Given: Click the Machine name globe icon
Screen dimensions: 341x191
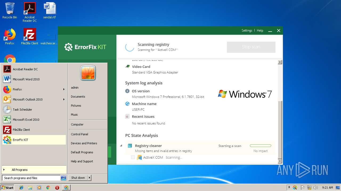Looking at the screenshot, I should pyautogui.click(x=127, y=104).
